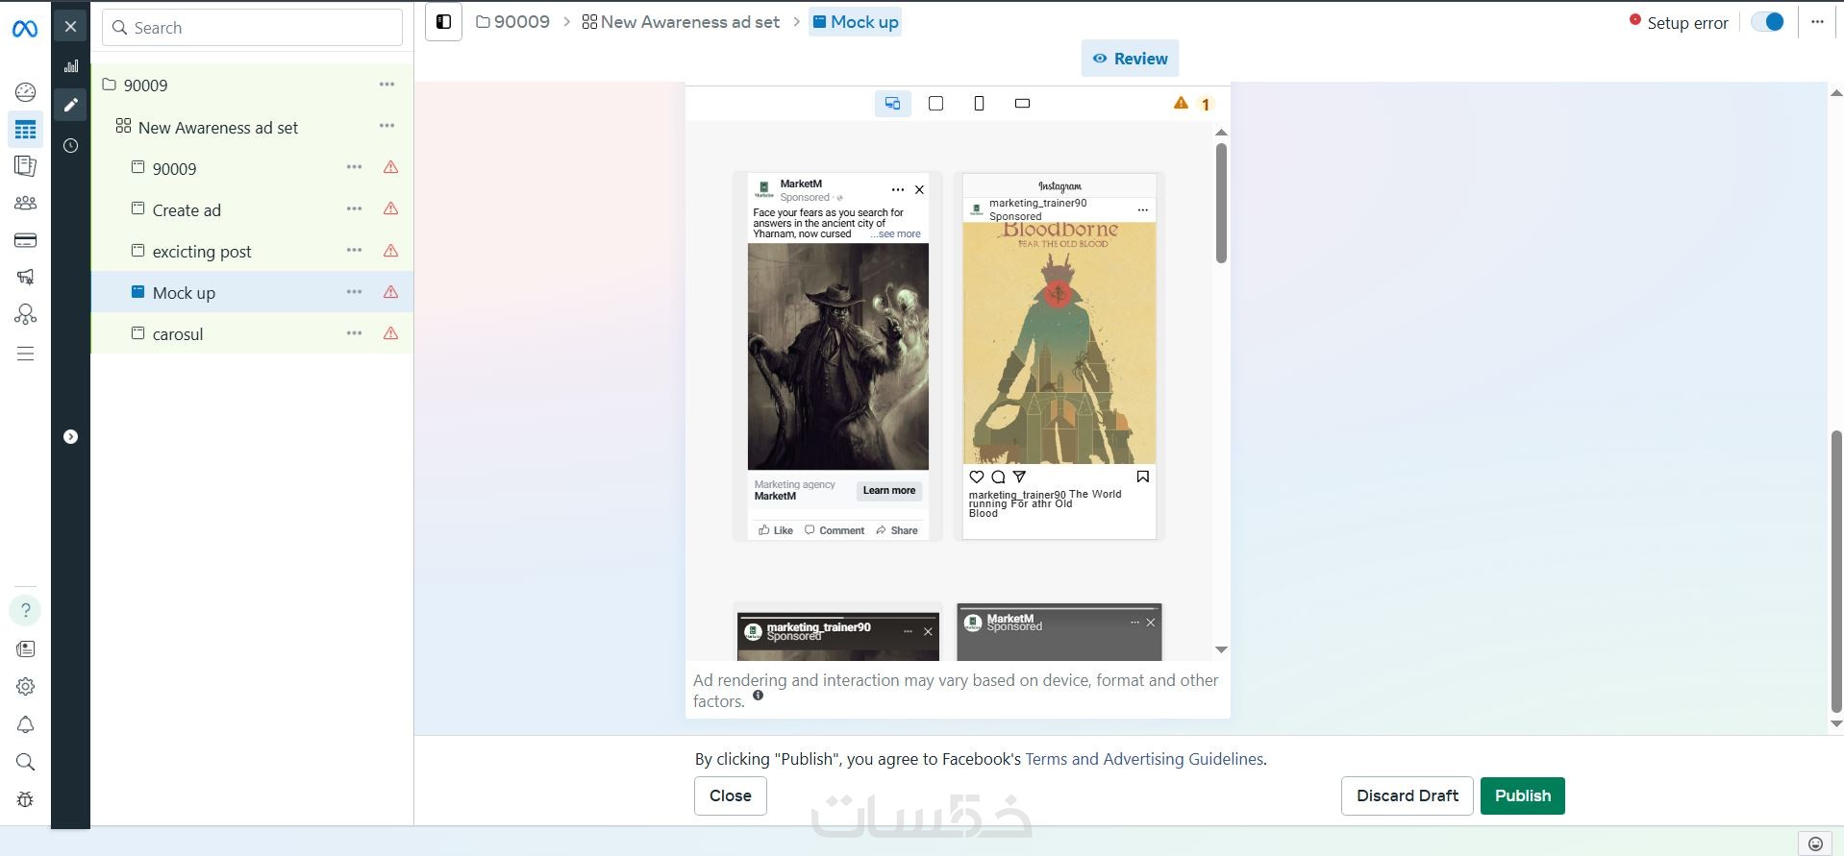Open the performance chart icon
The height and width of the screenshot is (856, 1844).
[x=70, y=66]
